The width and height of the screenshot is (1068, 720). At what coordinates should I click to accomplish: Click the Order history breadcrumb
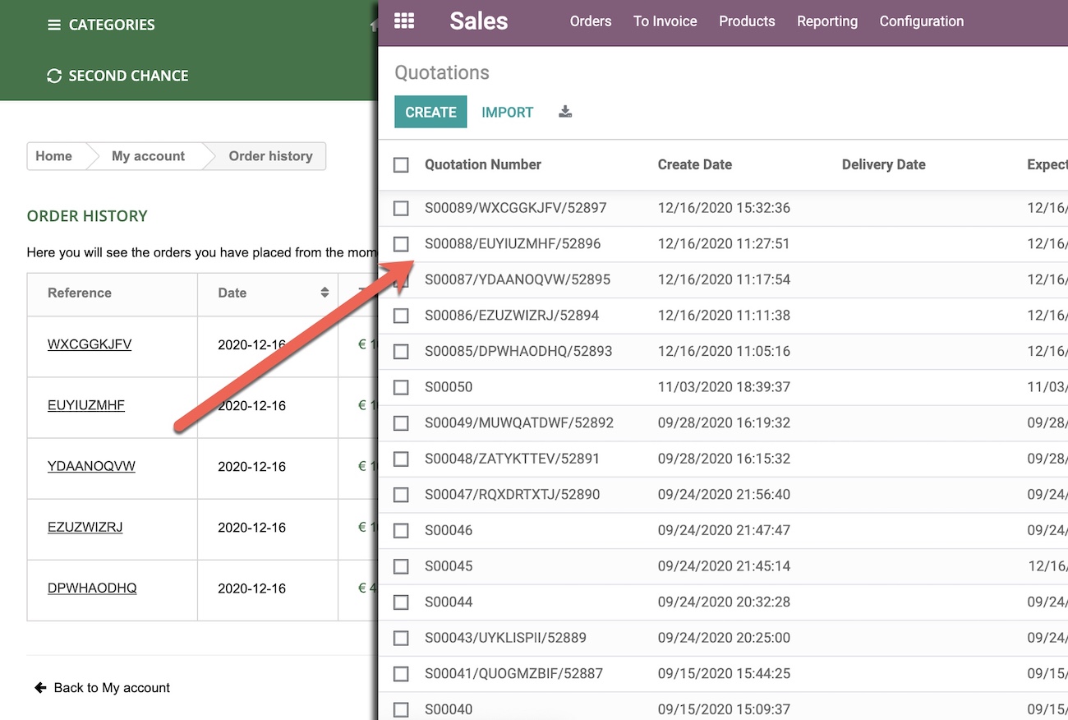point(270,156)
